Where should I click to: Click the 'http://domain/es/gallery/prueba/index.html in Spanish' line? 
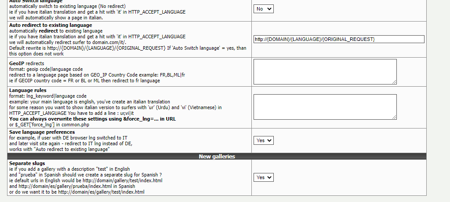point(72,186)
